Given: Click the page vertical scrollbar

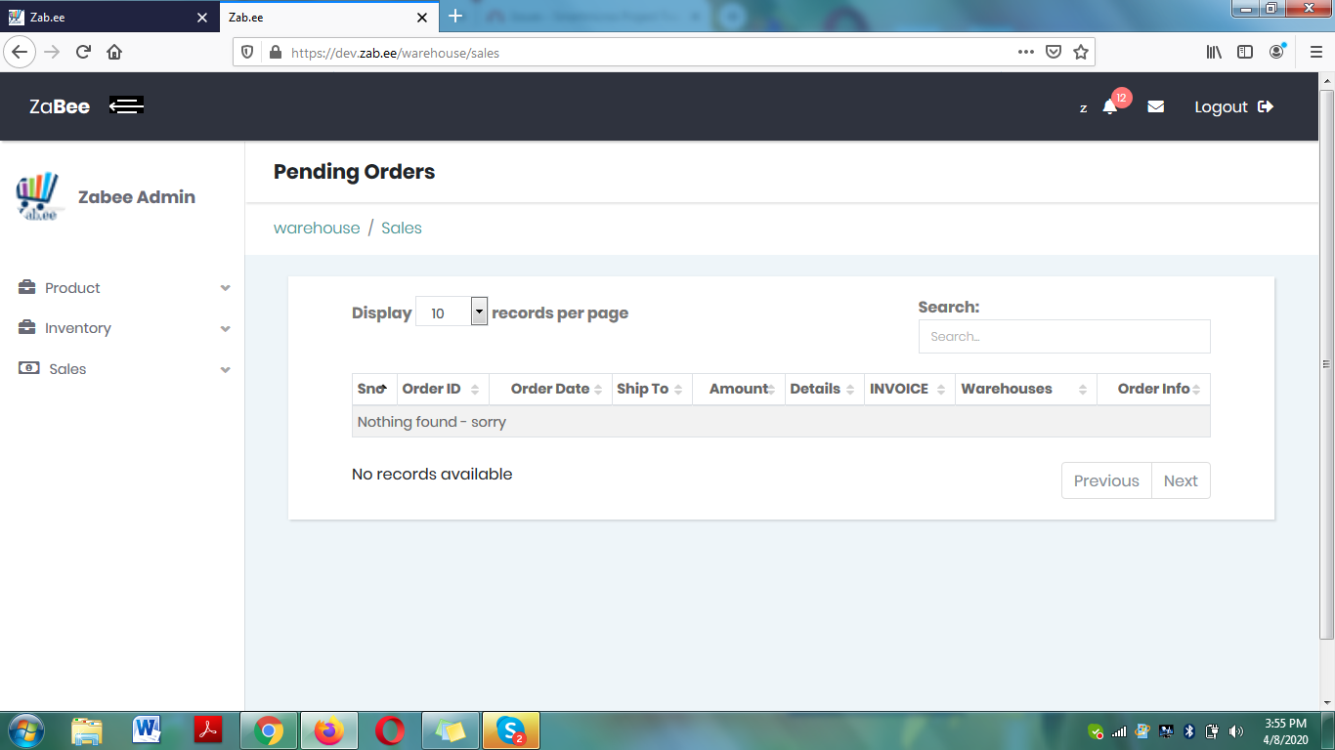Looking at the screenshot, I should tap(1326, 364).
